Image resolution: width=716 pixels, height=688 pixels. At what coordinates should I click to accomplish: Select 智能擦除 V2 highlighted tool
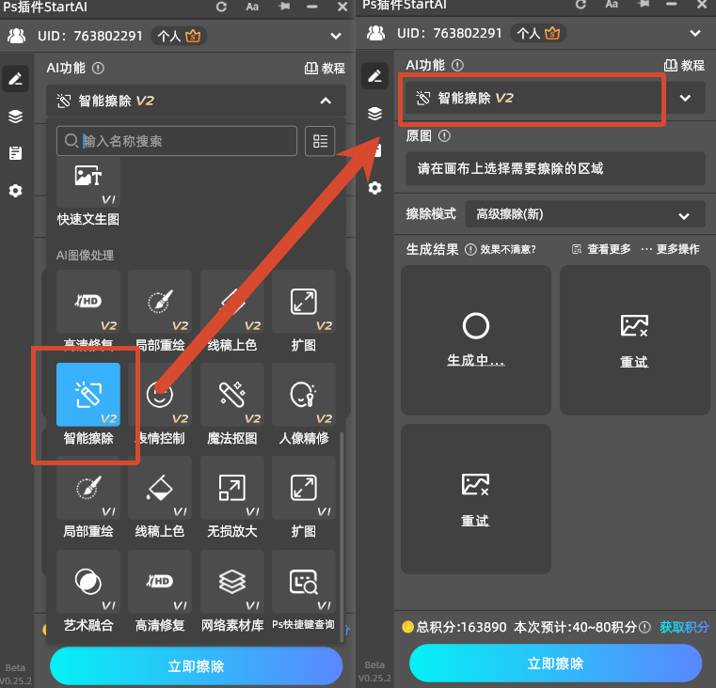pos(88,395)
